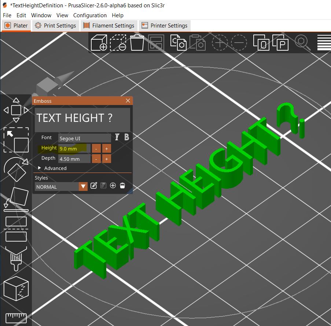Click the plus button to increase Height
The width and height of the screenshot is (331, 326).
[x=106, y=148]
